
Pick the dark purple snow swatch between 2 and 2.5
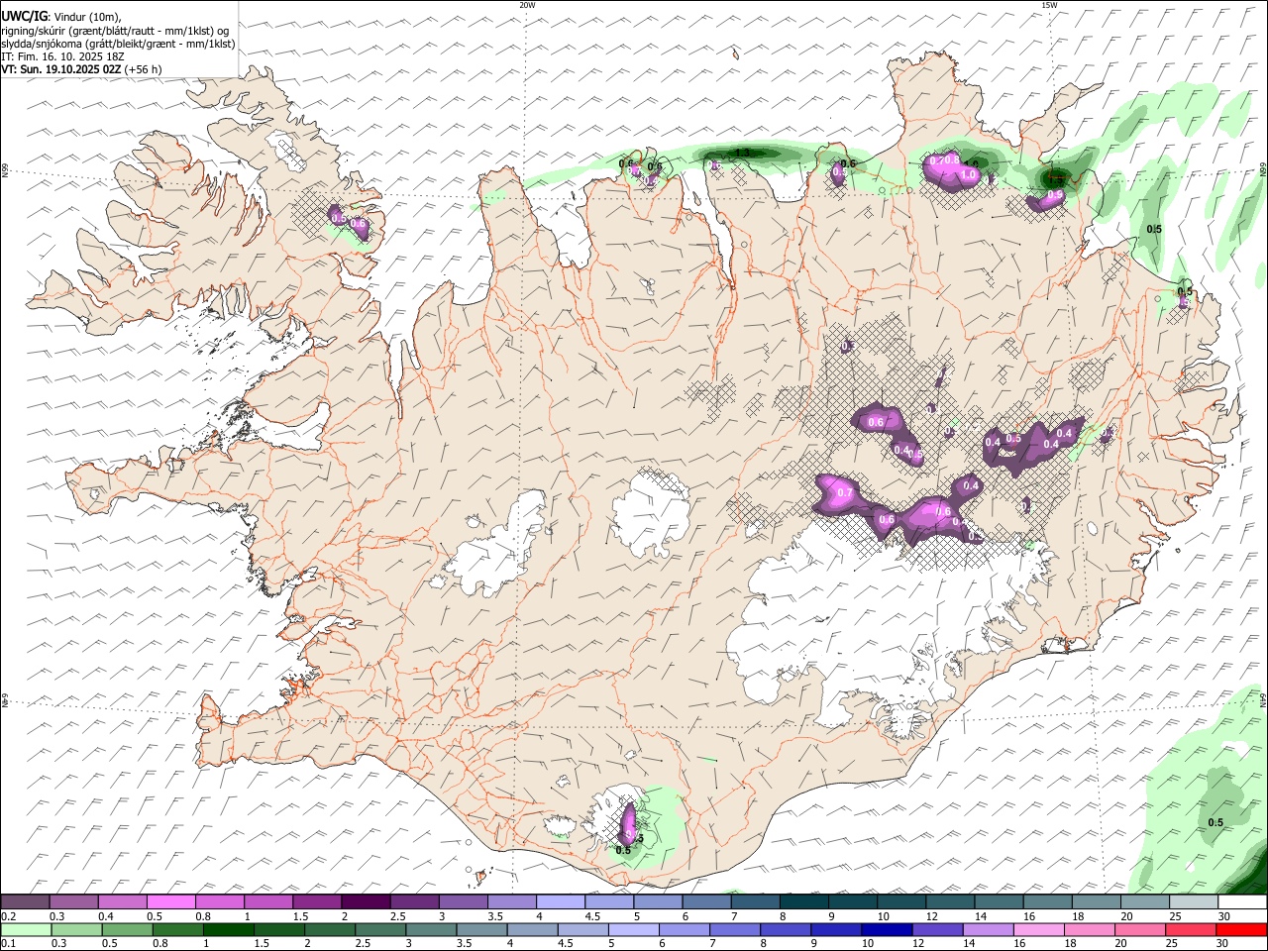tap(365, 902)
